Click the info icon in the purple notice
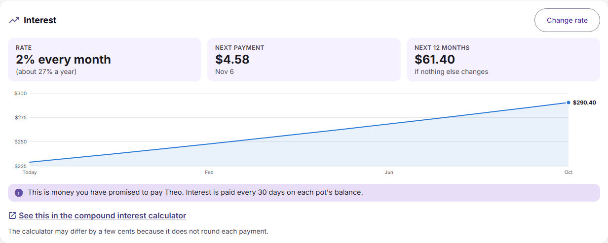 19,193
